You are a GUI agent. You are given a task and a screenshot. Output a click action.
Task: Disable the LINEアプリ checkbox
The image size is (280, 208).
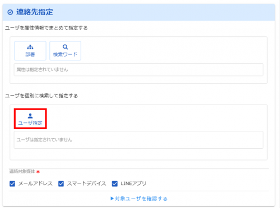click(115, 184)
